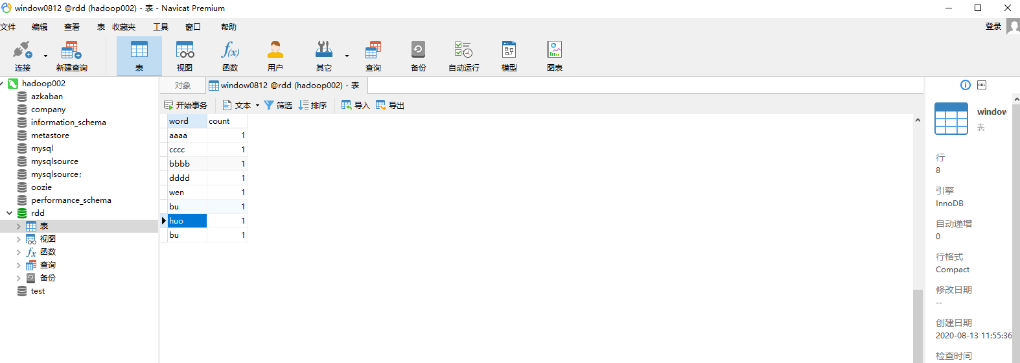Open the Favorites (收藏夹) menu
The width and height of the screenshot is (1020, 363).
124,27
